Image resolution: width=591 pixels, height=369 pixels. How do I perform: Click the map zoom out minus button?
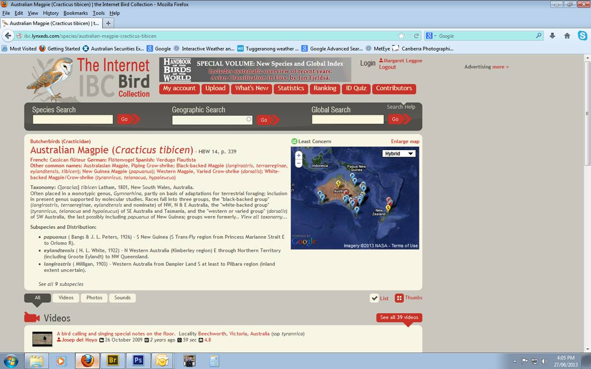pyautogui.click(x=298, y=164)
